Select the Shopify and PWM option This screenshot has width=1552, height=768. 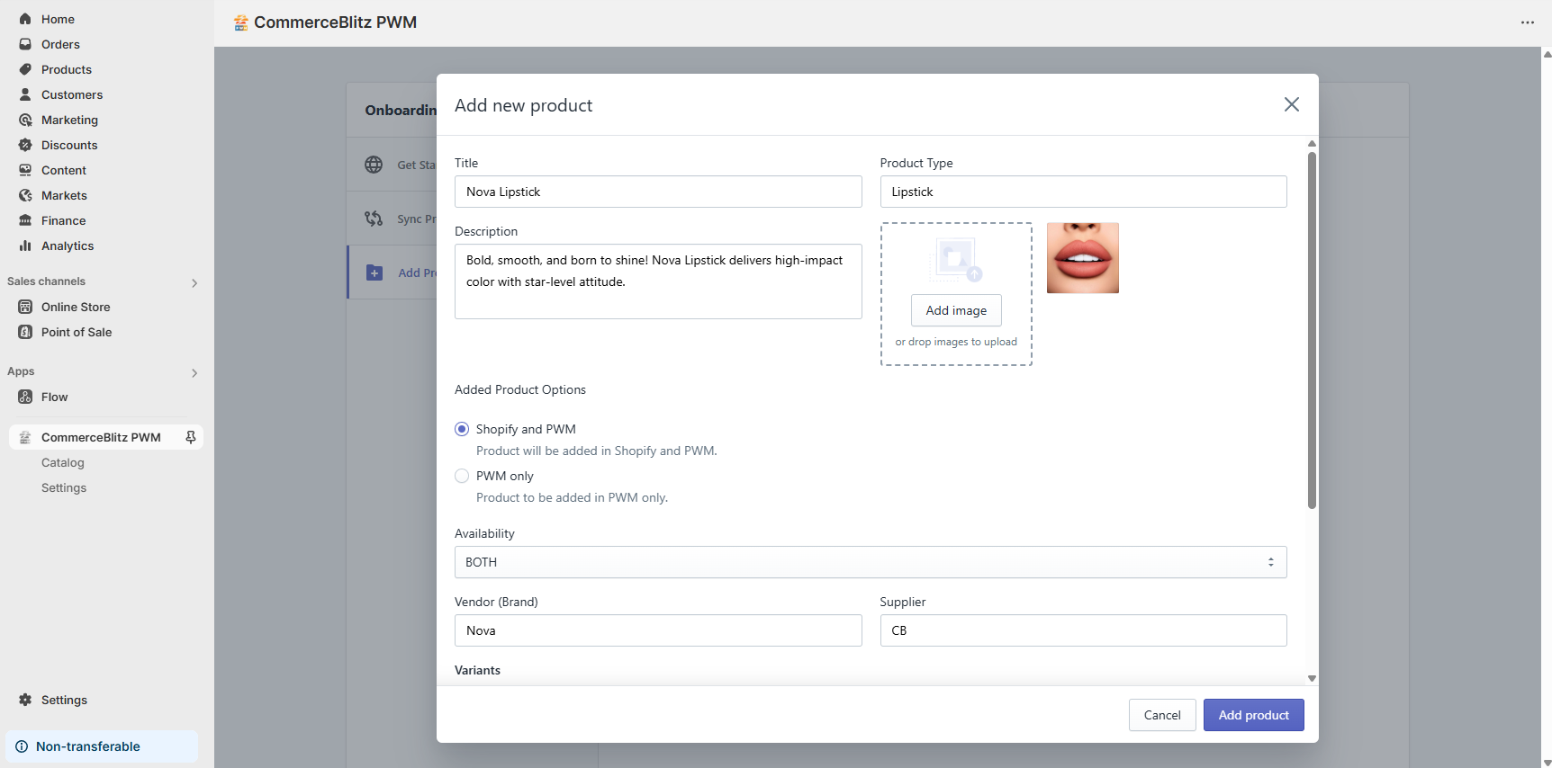point(462,429)
